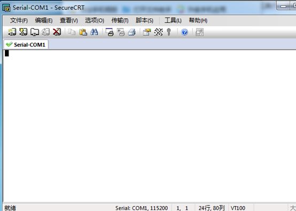
Task: Select the Serial-COM1 session tab
Action: (26, 45)
